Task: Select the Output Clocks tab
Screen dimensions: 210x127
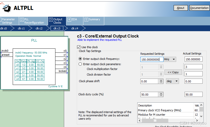Action: coord(57,21)
